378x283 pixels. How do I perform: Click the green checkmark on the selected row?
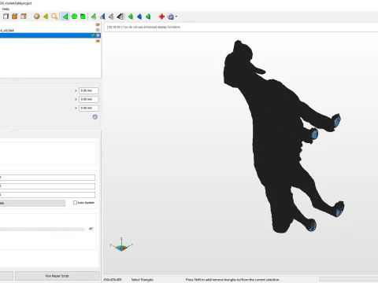93,35
